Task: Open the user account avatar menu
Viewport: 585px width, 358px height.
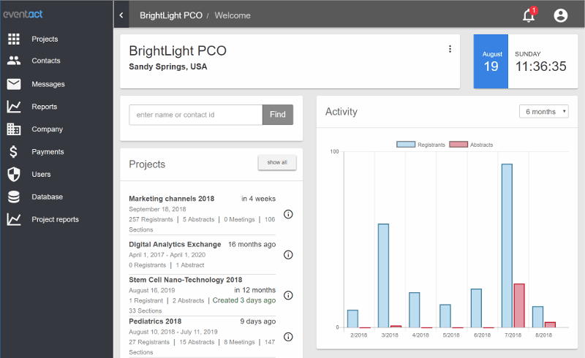Action: (x=560, y=15)
